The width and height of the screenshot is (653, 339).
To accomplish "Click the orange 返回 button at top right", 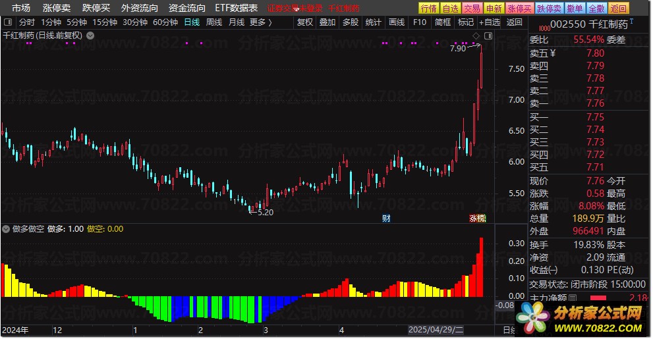I will [x=619, y=9].
